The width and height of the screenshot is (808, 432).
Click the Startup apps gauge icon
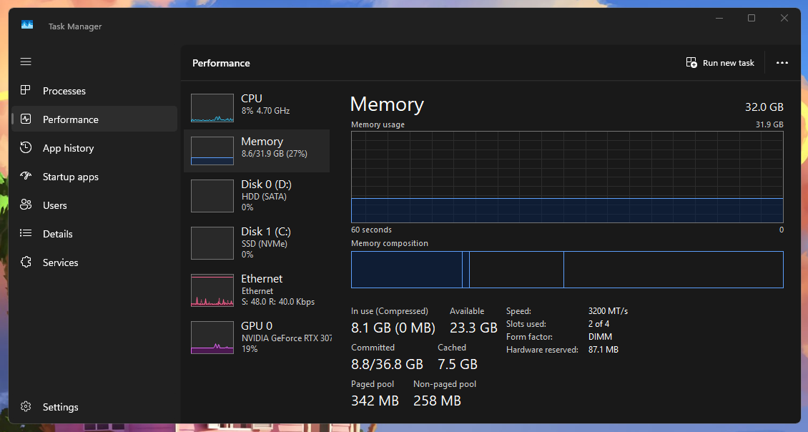click(26, 177)
